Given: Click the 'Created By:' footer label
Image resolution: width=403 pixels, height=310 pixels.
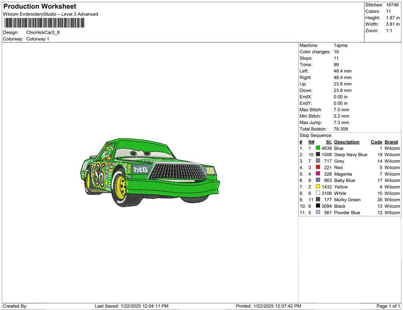Looking at the screenshot, I should pyautogui.click(x=15, y=306).
